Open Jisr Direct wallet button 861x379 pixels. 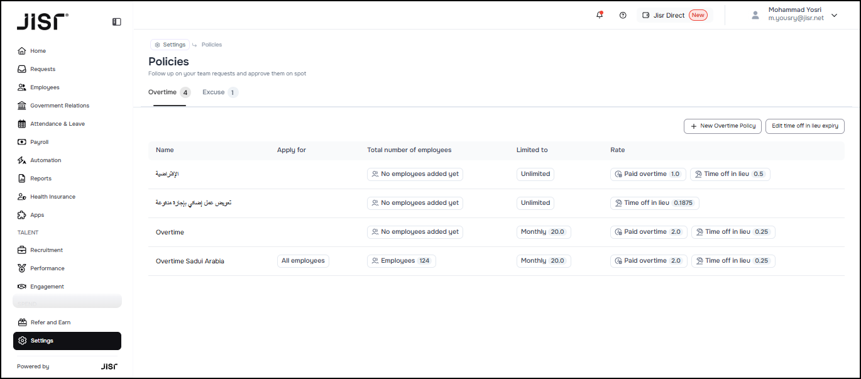[x=674, y=15]
